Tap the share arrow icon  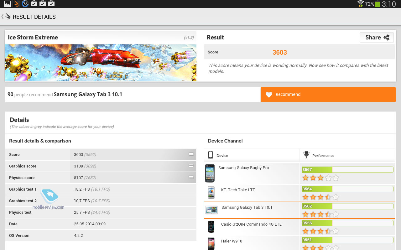click(387, 37)
